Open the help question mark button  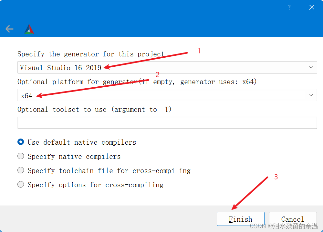[289, 7]
